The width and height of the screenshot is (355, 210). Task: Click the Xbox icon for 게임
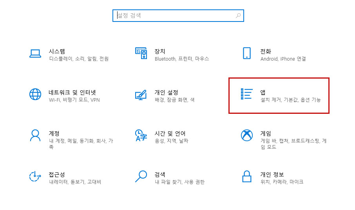246,135
